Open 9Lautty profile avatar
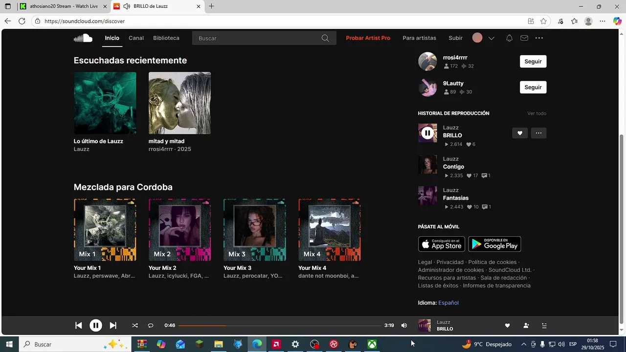 coord(427,88)
